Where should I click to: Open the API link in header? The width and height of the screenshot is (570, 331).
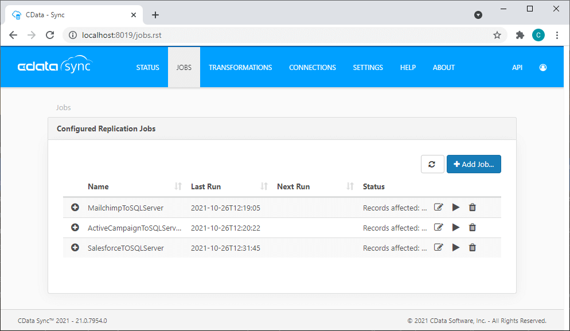tap(517, 68)
